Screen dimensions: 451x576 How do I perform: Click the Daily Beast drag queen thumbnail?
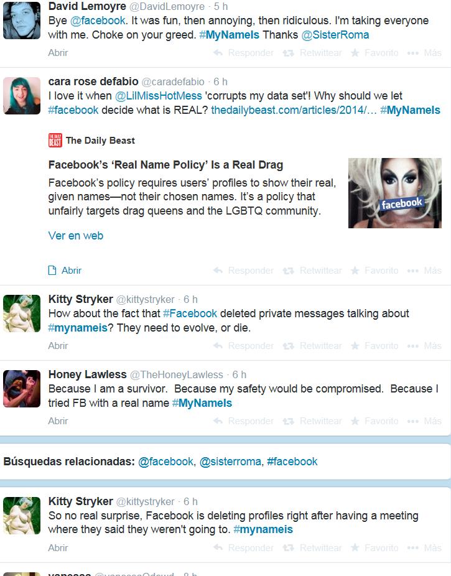coord(395,193)
